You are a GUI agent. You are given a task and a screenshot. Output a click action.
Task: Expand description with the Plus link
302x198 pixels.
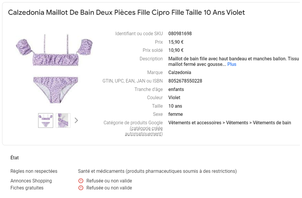[x=232, y=64]
